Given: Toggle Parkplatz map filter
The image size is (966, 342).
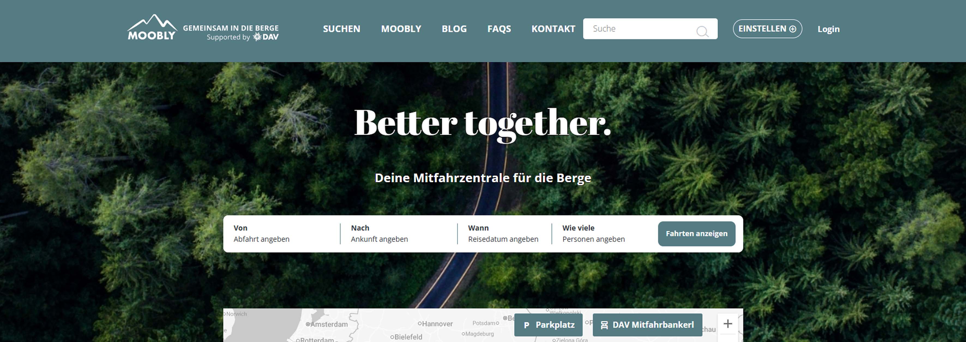Looking at the screenshot, I should (x=548, y=325).
